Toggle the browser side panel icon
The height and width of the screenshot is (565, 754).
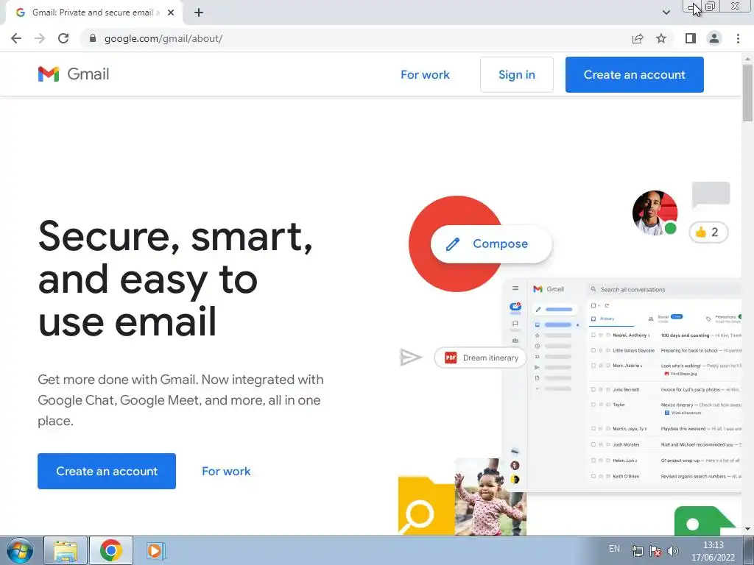pyautogui.click(x=691, y=38)
